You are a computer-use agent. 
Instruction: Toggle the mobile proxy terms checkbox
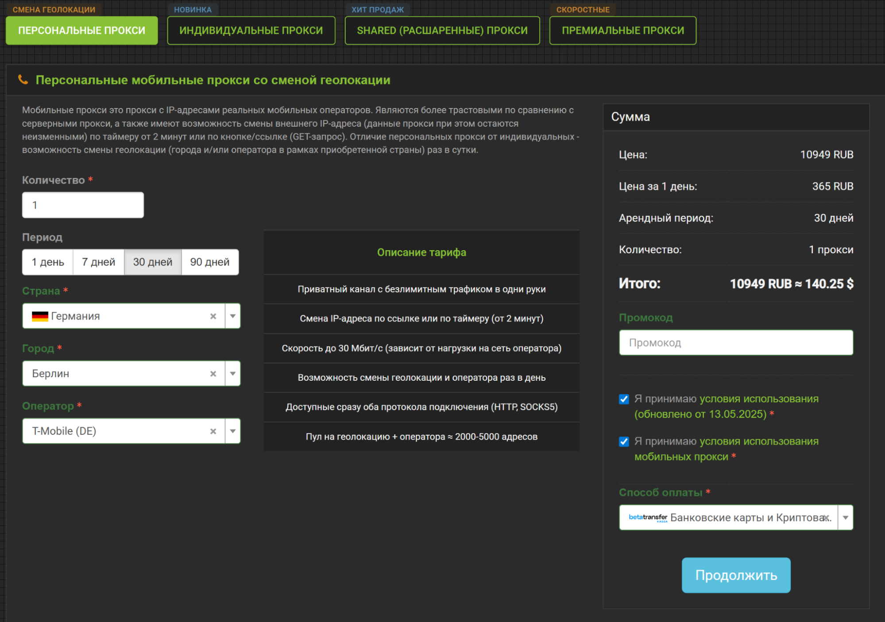pyautogui.click(x=624, y=442)
